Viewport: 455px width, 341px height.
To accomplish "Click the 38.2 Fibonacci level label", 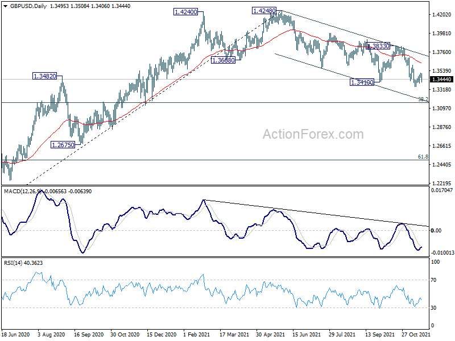I will coord(423,99).
